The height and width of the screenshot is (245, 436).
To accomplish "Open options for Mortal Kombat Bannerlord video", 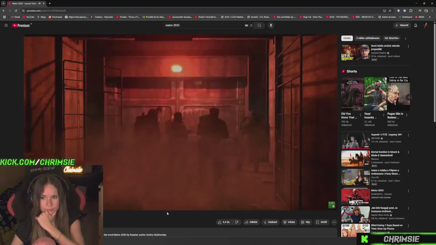I will (408, 152).
